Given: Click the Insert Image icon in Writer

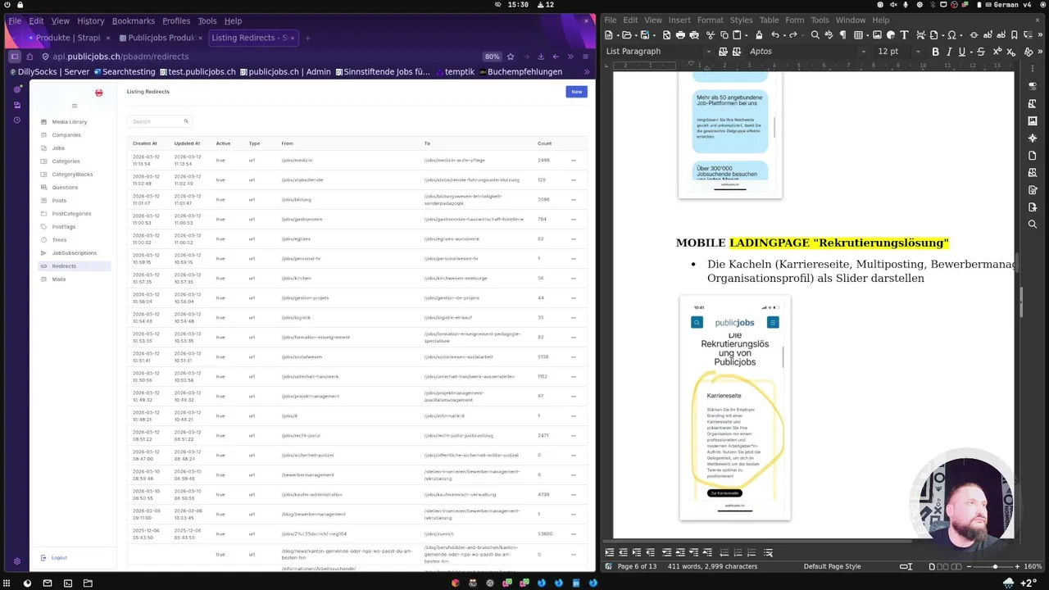Looking at the screenshot, I should 877,35.
